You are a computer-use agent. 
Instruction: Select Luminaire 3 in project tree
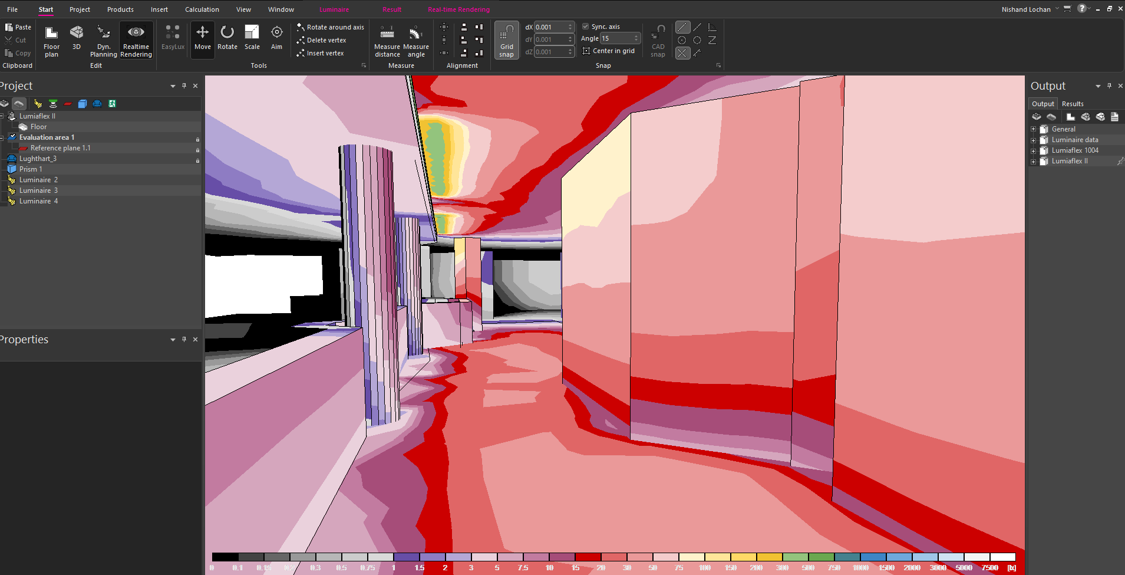[x=38, y=190]
